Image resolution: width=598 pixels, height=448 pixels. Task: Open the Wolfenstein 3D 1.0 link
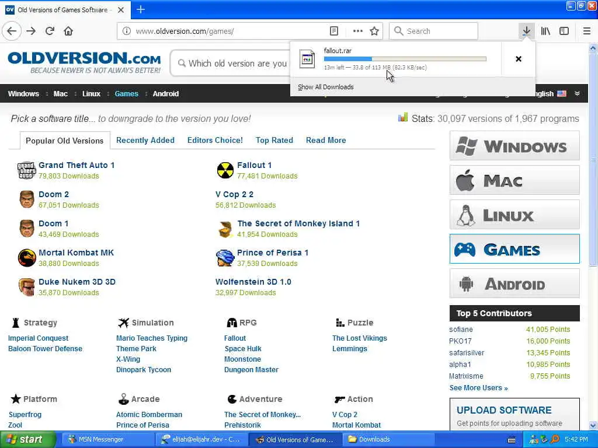[253, 282]
